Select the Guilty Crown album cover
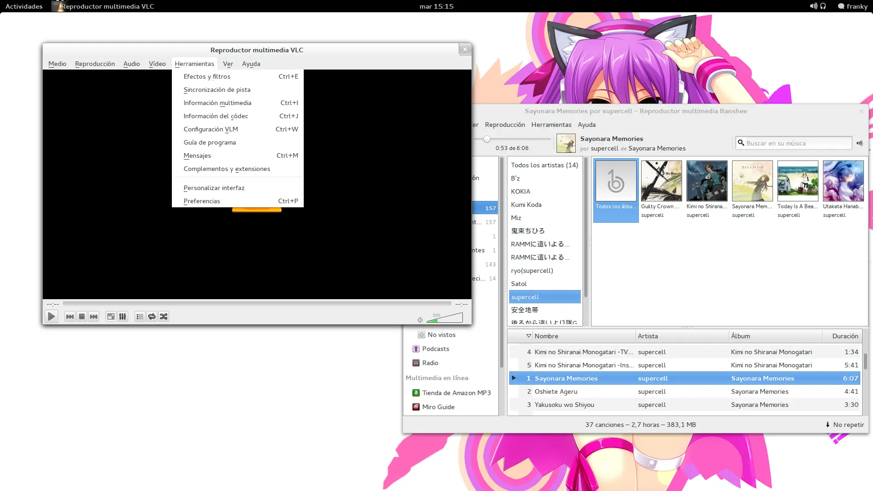 (x=661, y=181)
